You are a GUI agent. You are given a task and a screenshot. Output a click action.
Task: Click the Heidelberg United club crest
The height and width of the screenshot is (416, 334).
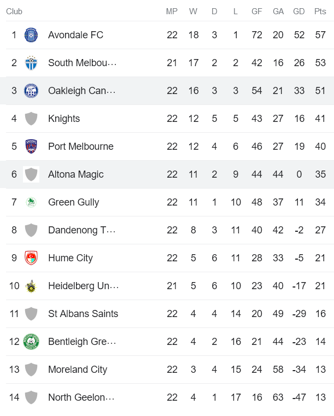point(31,286)
